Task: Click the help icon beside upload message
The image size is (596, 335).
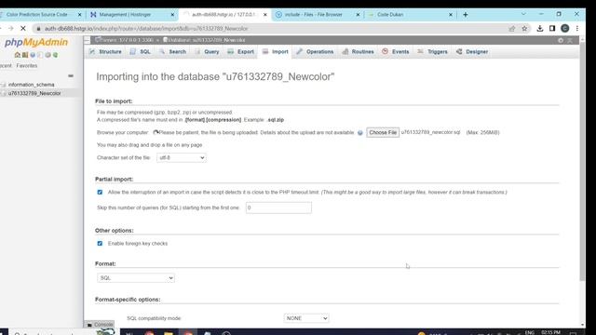Action: click(360, 132)
